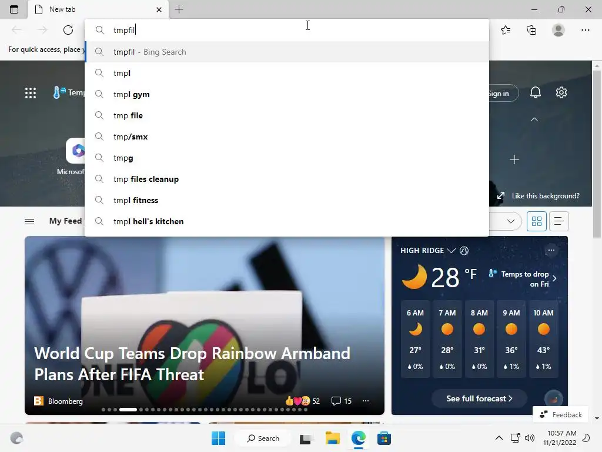
Task: Select the New tab browser tab
Action: click(98, 9)
